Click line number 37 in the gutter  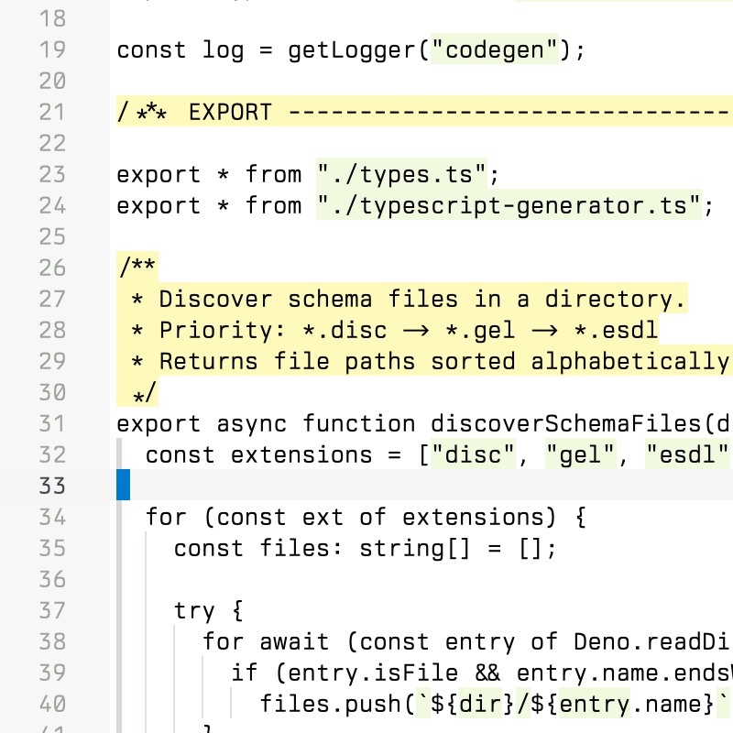coord(52,610)
